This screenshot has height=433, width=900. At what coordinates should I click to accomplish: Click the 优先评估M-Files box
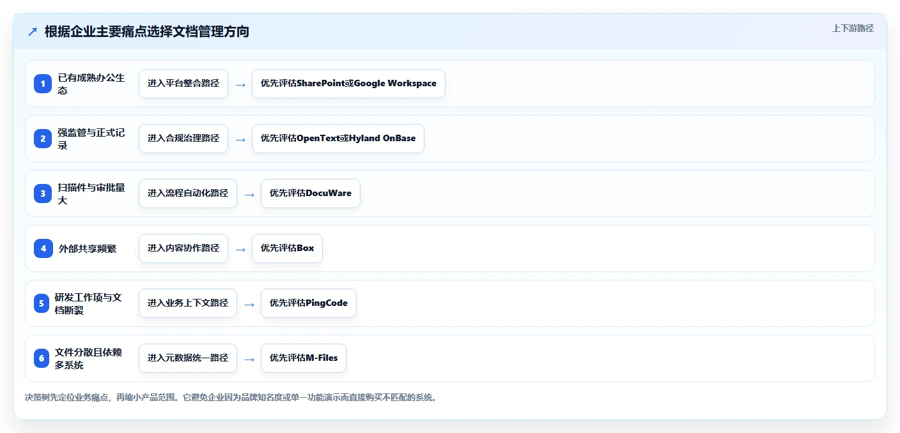[x=304, y=358]
